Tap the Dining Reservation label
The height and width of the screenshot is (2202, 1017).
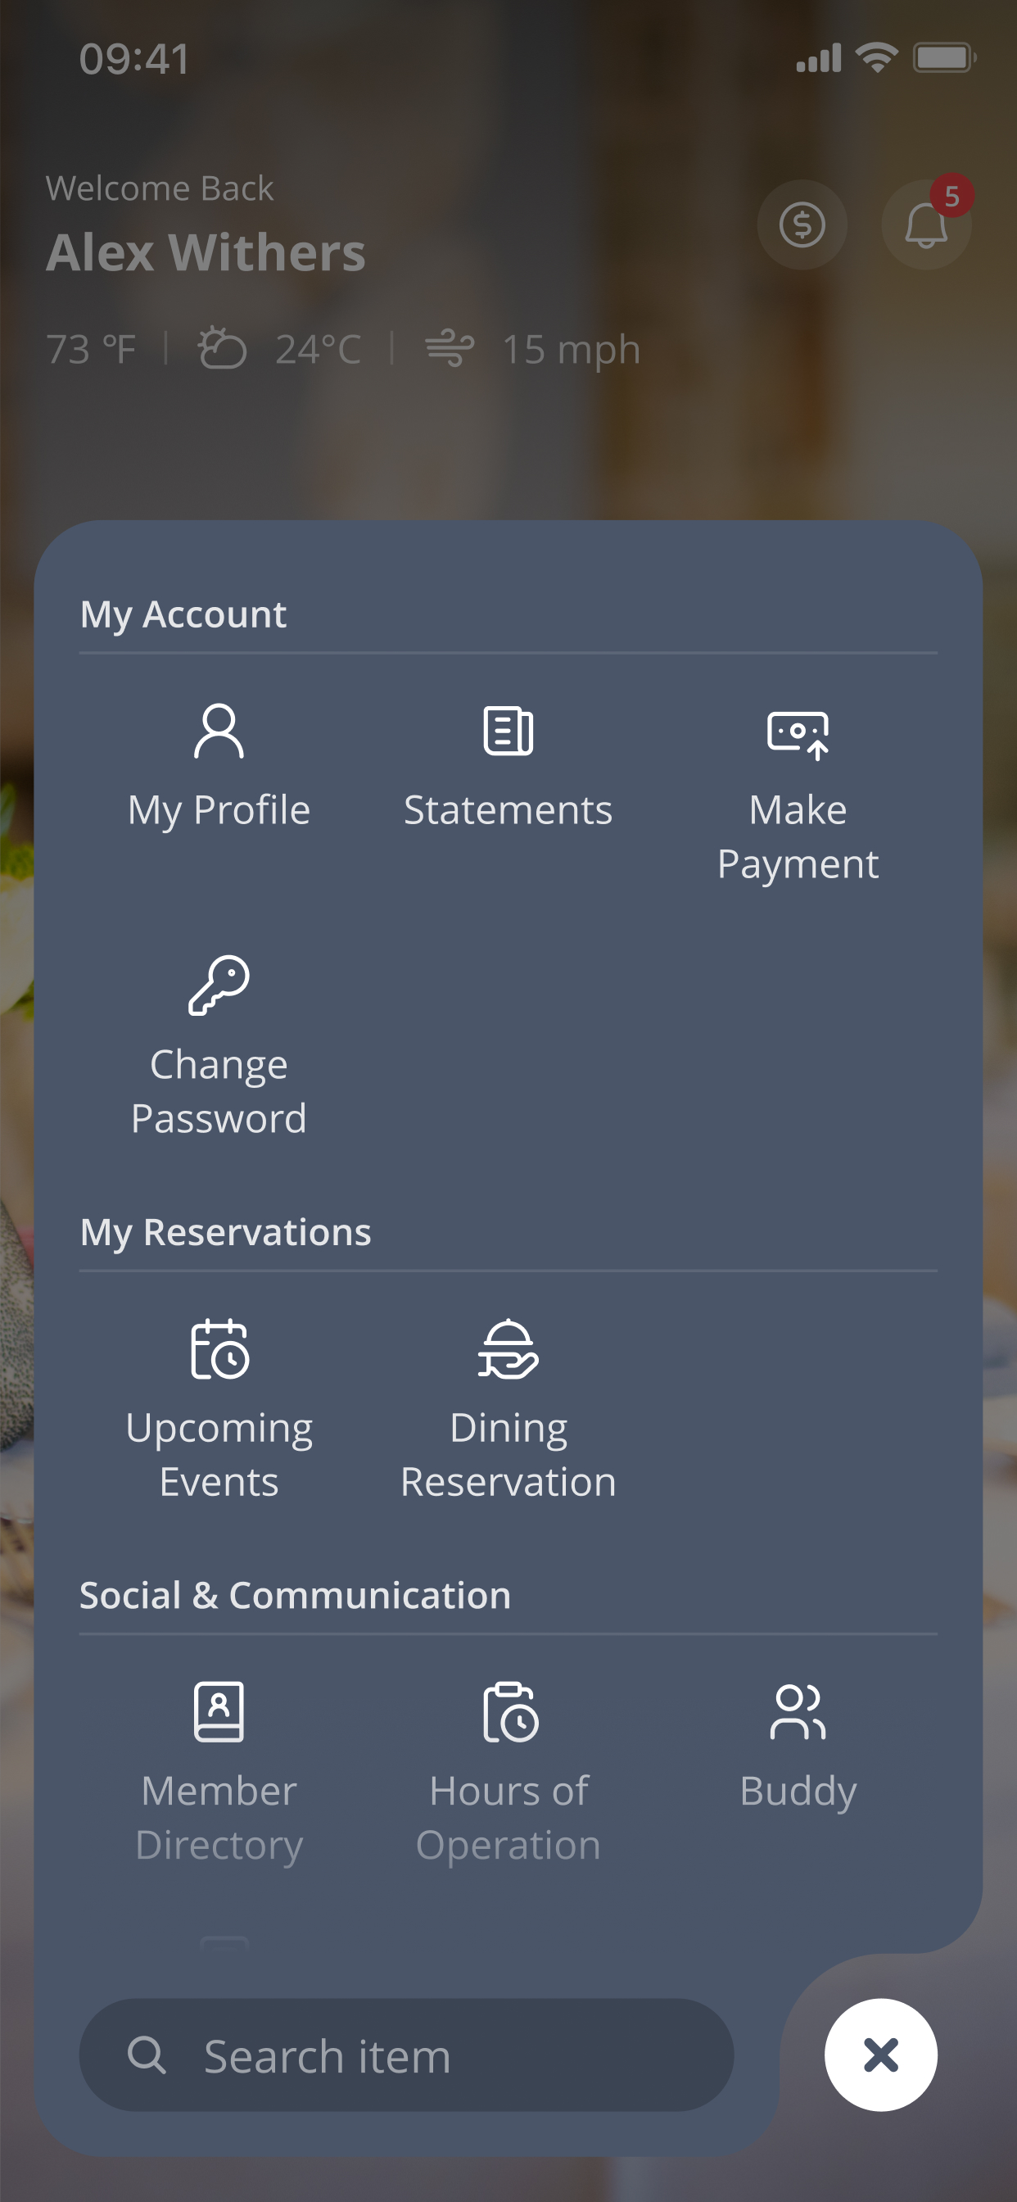coord(508,1455)
